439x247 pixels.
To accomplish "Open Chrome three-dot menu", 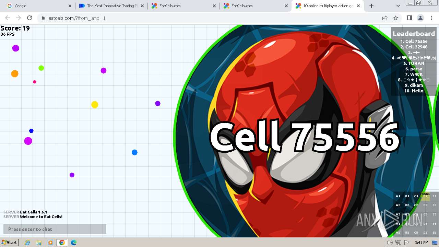I will pos(431,18).
